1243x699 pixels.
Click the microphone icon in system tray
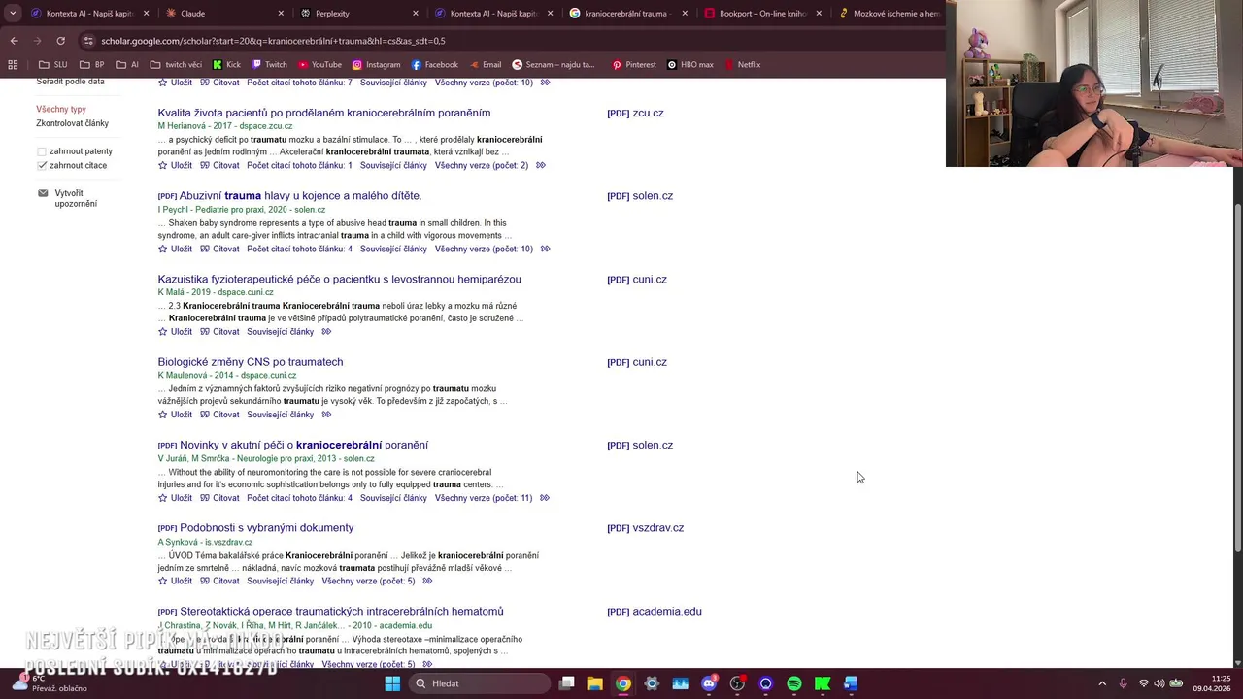pos(1124,683)
